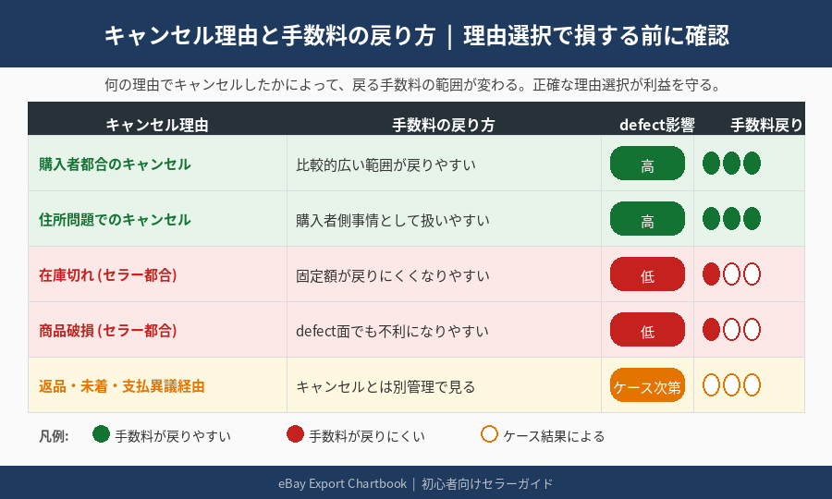Click the fee circles in 商品破損 row

pos(731,330)
